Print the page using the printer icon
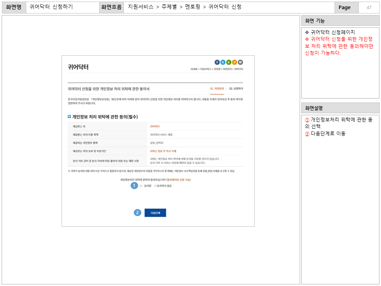This screenshot has width=381, height=286. point(241,62)
